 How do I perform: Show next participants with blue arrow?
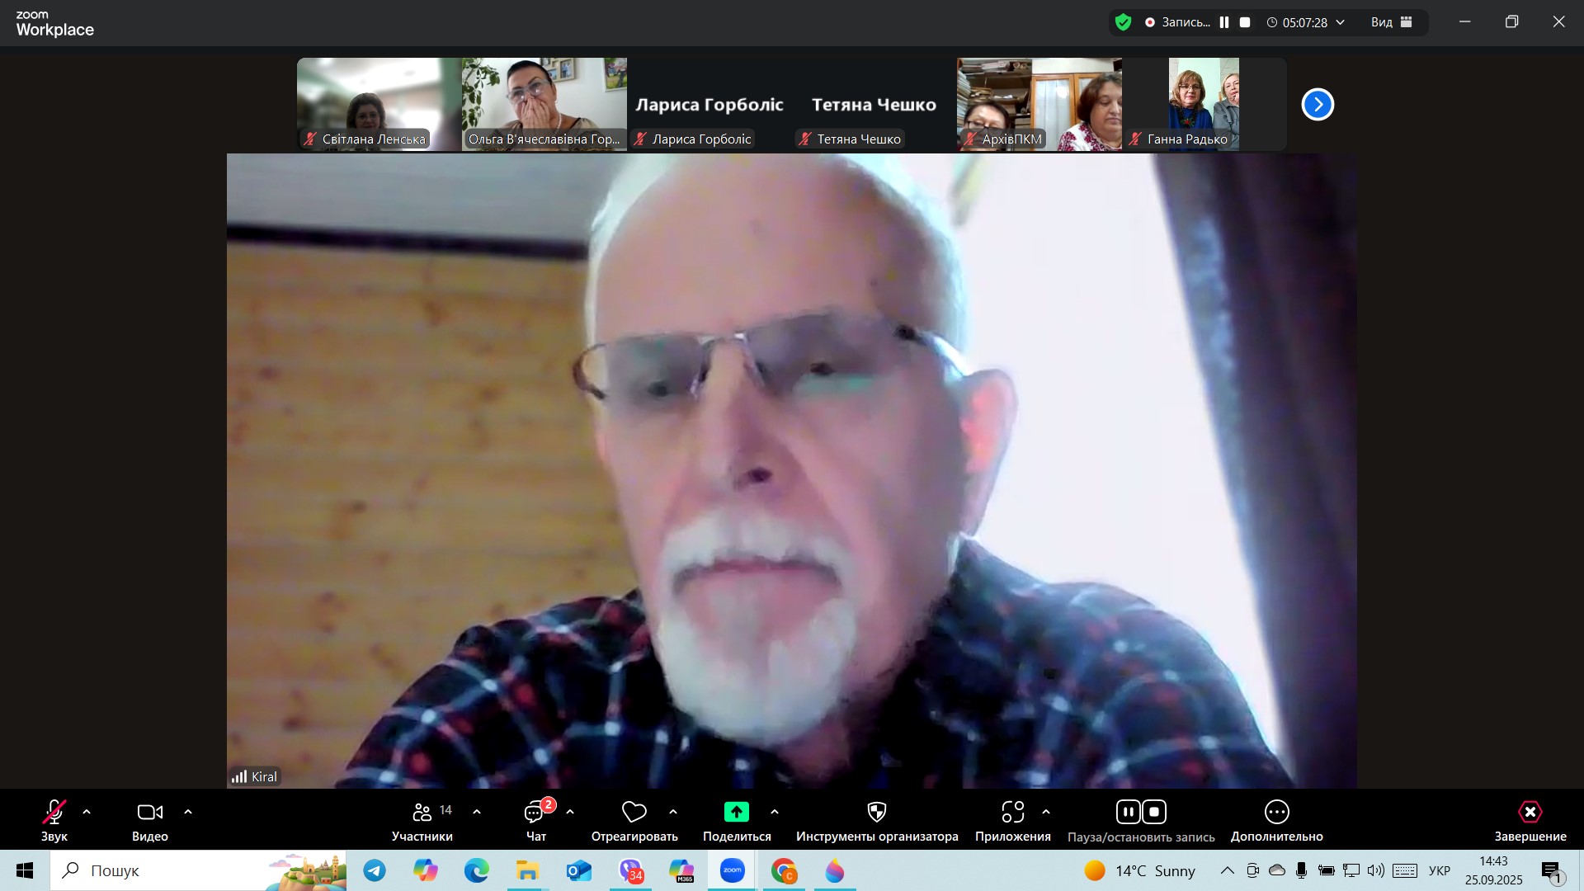pyautogui.click(x=1318, y=105)
